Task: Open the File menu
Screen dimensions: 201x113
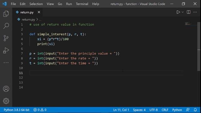Action: point(13,4)
